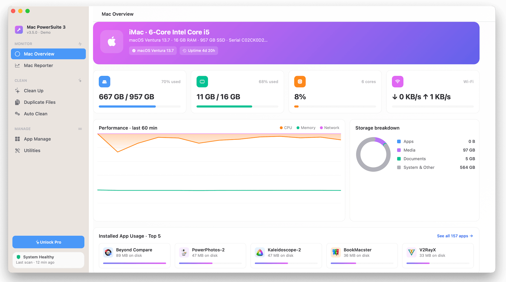Screen dimensions: 506x282
Task: Open Utilities in the sidebar
Action: (48, 151)
